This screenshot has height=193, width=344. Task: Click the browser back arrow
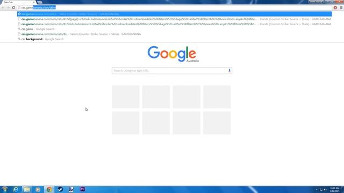click(x=3, y=8)
